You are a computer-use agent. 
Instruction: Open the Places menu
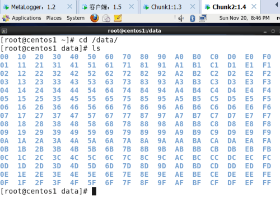pyautogui.click(x=54, y=18)
